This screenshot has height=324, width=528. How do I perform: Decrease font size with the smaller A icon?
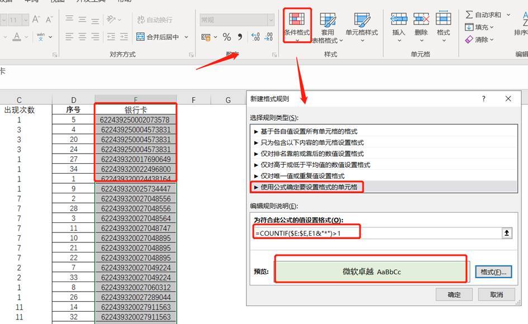(x=49, y=20)
